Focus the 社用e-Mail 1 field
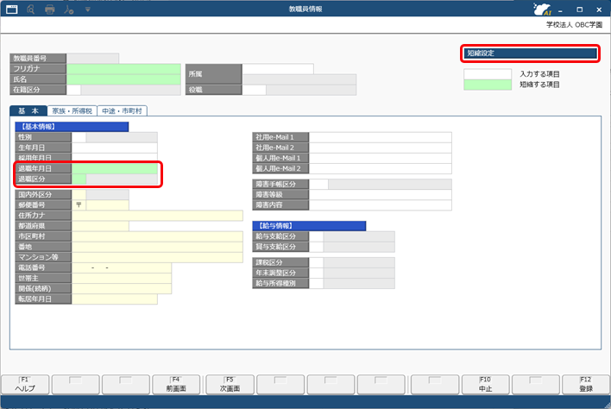The height and width of the screenshot is (409, 611). (x=380, y=137)
